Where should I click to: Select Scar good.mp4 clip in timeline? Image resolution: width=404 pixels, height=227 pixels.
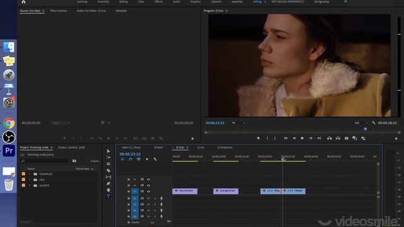tap(226, 191)
